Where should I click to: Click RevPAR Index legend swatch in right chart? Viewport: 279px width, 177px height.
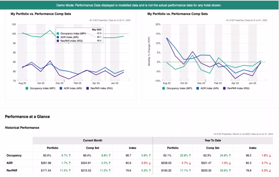tap(224, 88)
